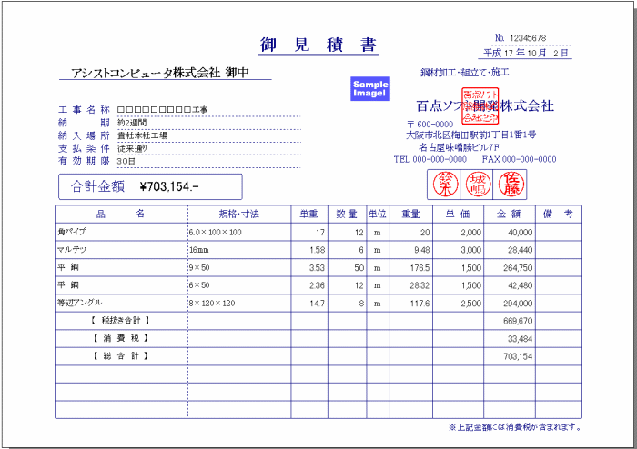Click the footnote ※上記金額には消費税が含まれます。
637x449 pixels.
pos(515,427)
